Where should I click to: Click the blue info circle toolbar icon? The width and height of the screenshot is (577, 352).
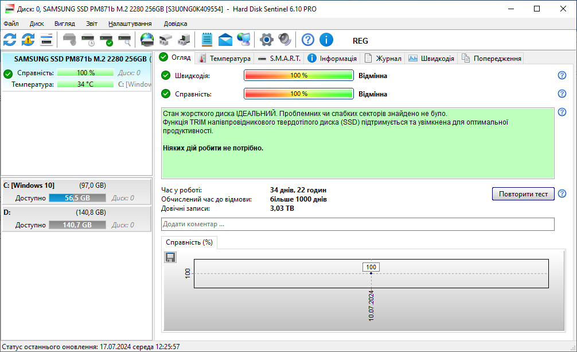tap(326, 40)
